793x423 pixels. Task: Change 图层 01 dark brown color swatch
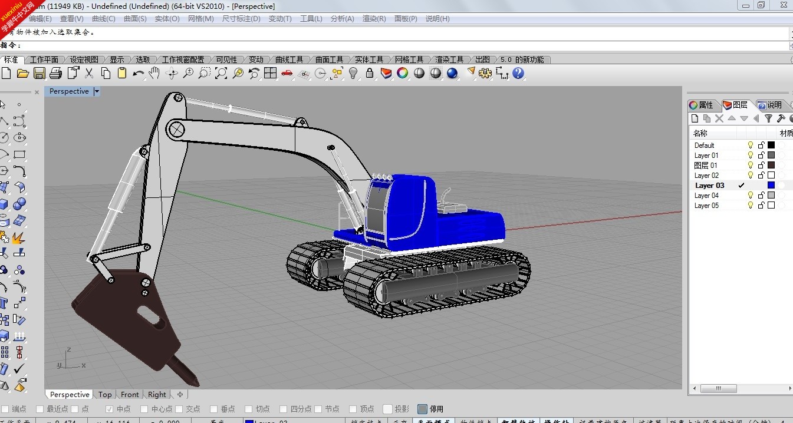coord(771,165)
